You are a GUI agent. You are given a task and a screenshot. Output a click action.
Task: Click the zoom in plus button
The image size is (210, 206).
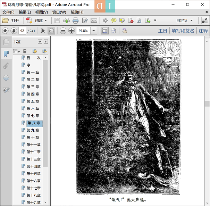pyautogui.click(x=72, y=31)
